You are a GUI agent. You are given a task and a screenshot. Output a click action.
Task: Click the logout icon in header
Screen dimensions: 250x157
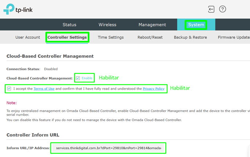(x=211, y=9)
